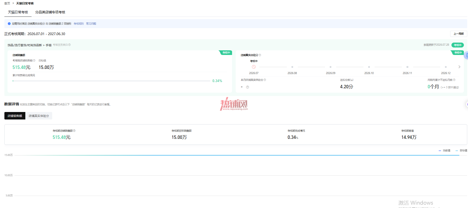Click the help icon beside 考核主营类目
Viewport: 468px width, 208px height.
[69, 45]
